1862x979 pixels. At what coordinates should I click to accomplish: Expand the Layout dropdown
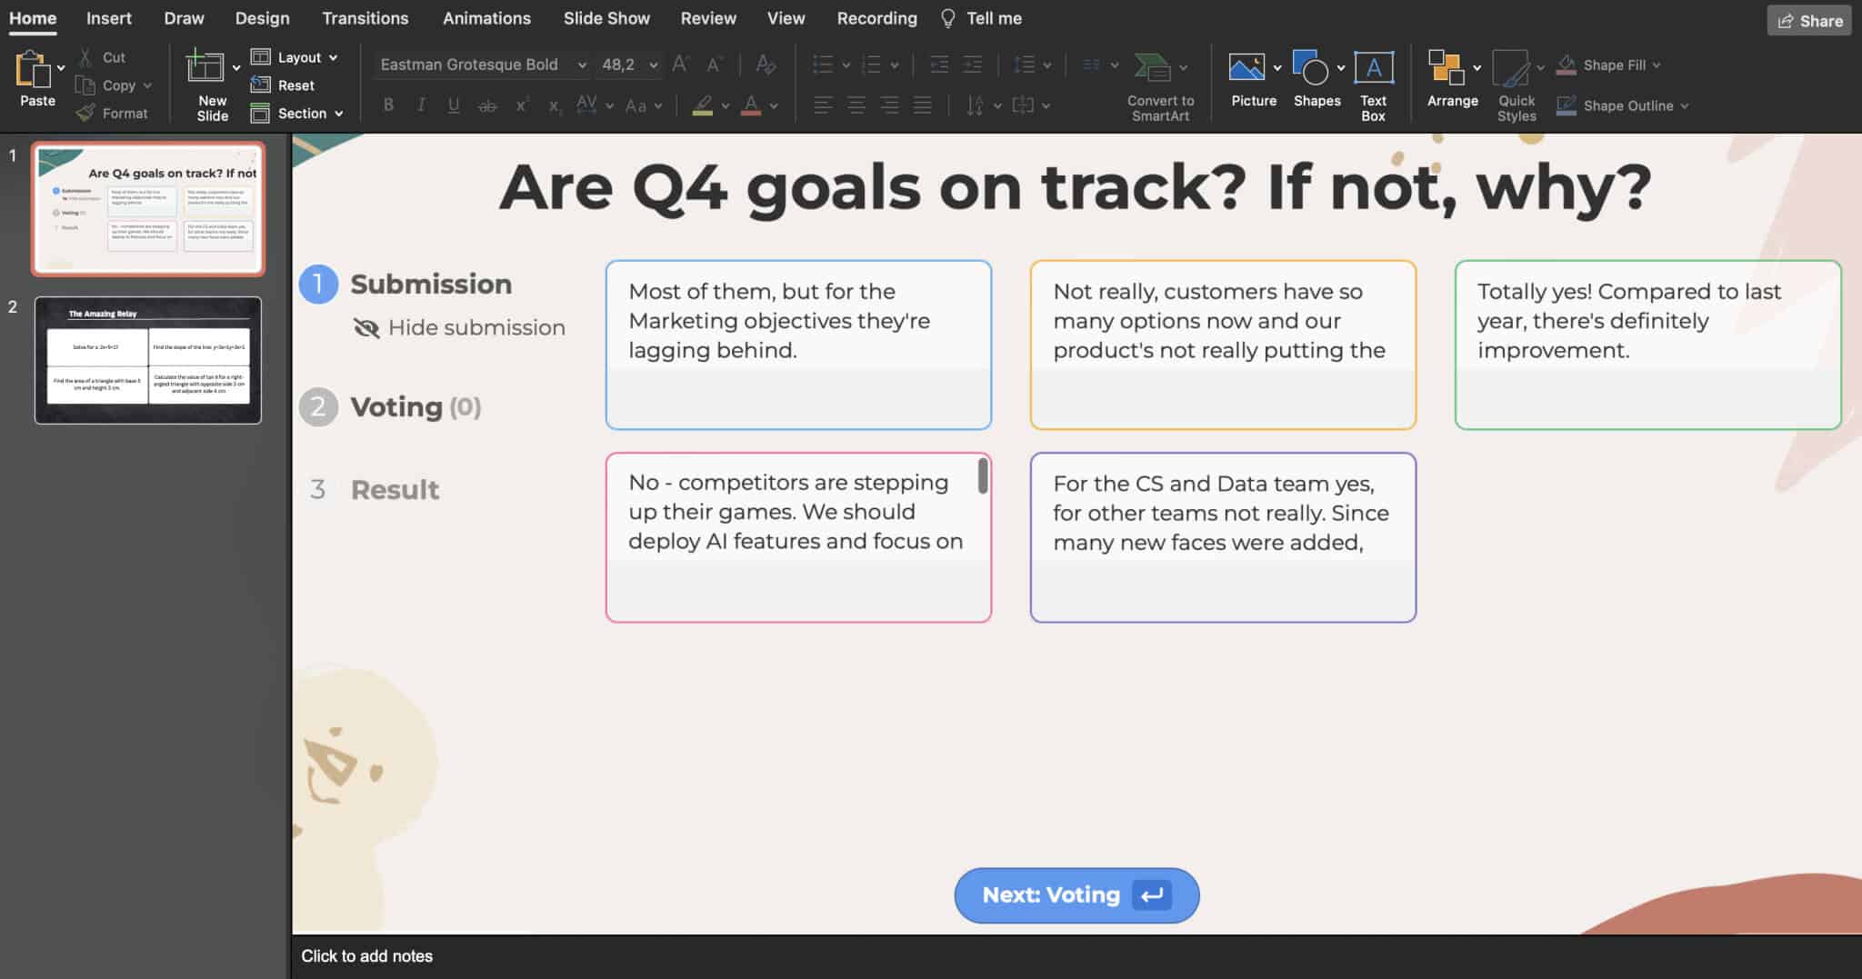coord(333,57)
